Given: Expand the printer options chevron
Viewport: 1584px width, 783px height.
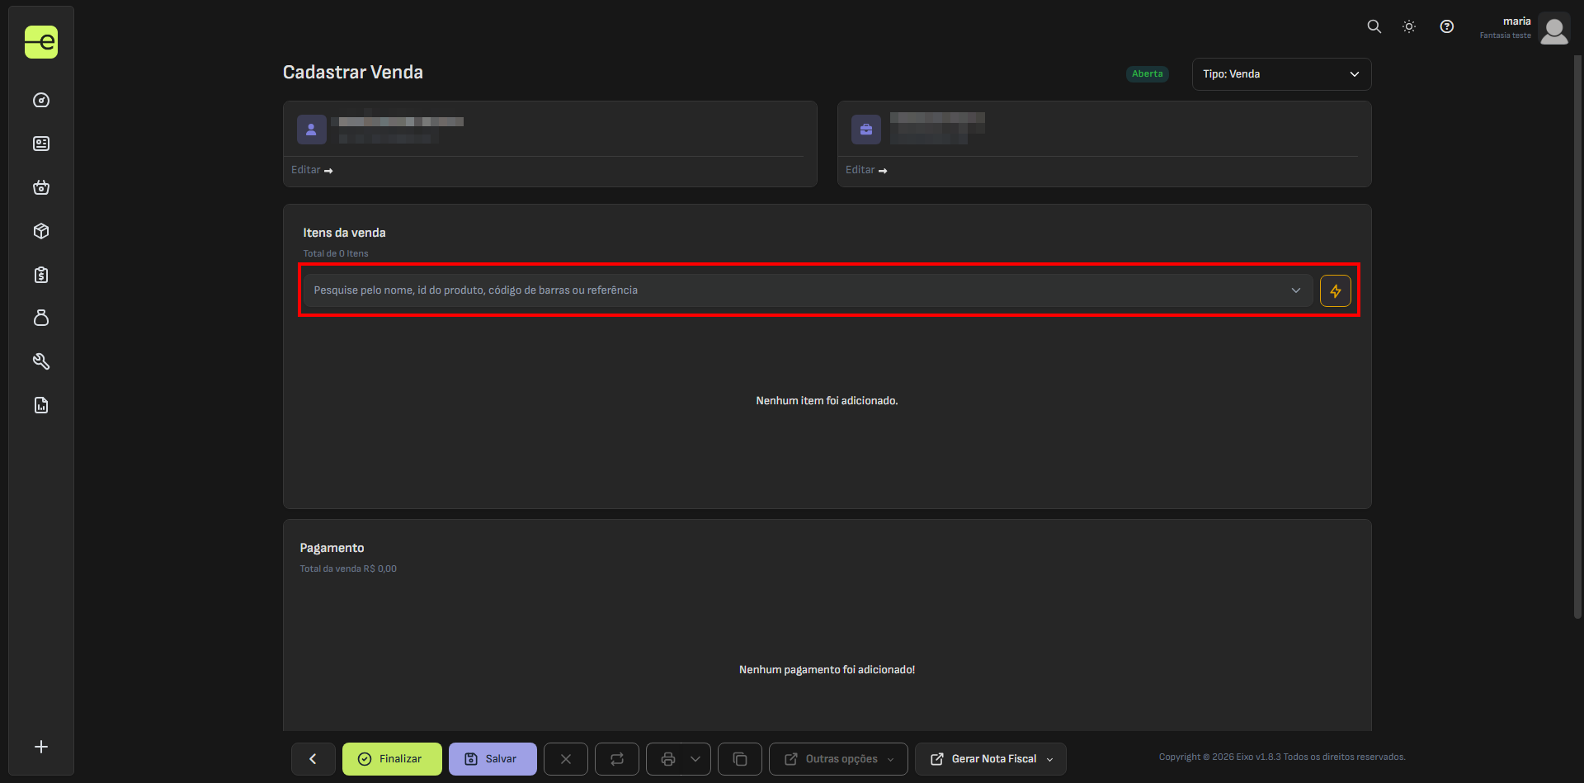Looking at the screenshot, I should [695, 759].
